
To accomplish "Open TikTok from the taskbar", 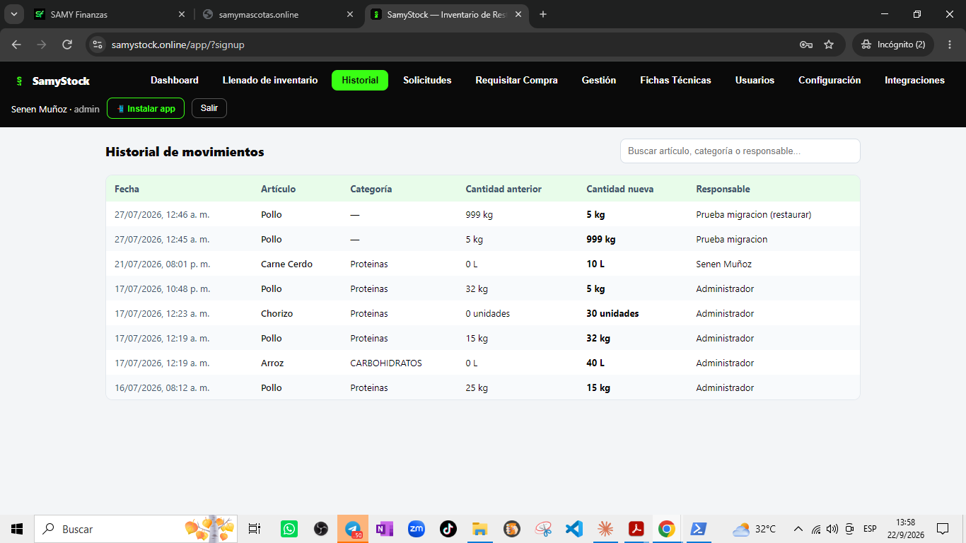I will tap(448, 529).
